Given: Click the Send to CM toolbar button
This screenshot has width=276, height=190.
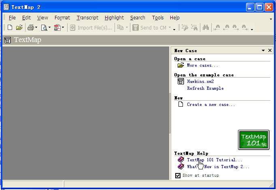Looking at the screenshot, I should click(149, 28).
